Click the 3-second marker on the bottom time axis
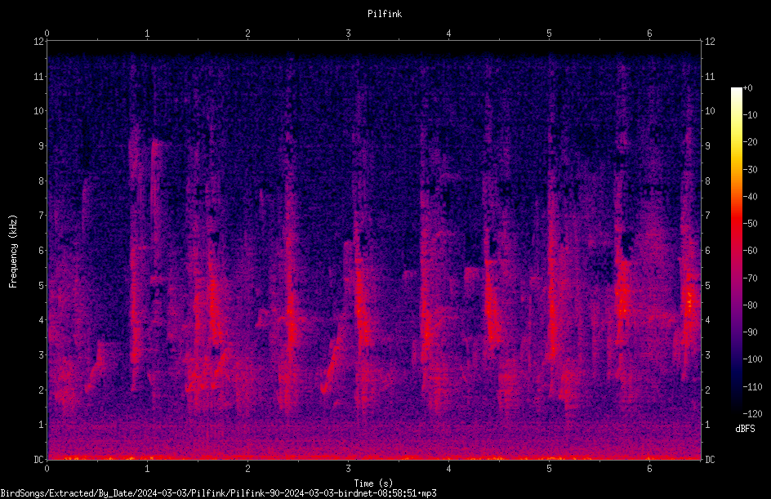 click(x=348, y=469)
